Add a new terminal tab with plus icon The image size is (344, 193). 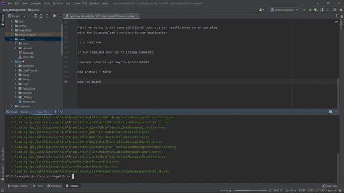(55, 112)
